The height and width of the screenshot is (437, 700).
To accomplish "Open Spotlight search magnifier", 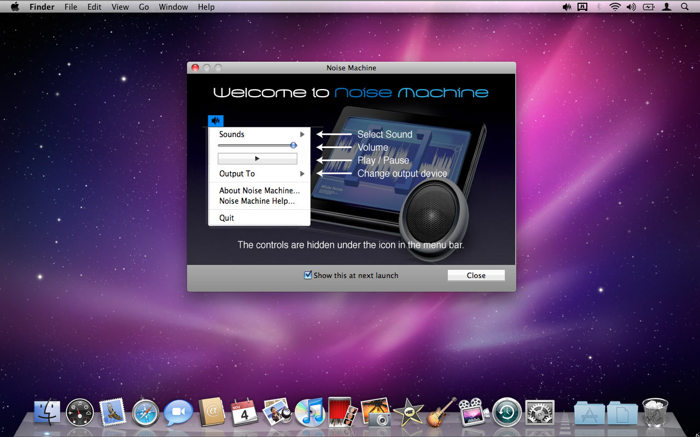I will 685,7.
